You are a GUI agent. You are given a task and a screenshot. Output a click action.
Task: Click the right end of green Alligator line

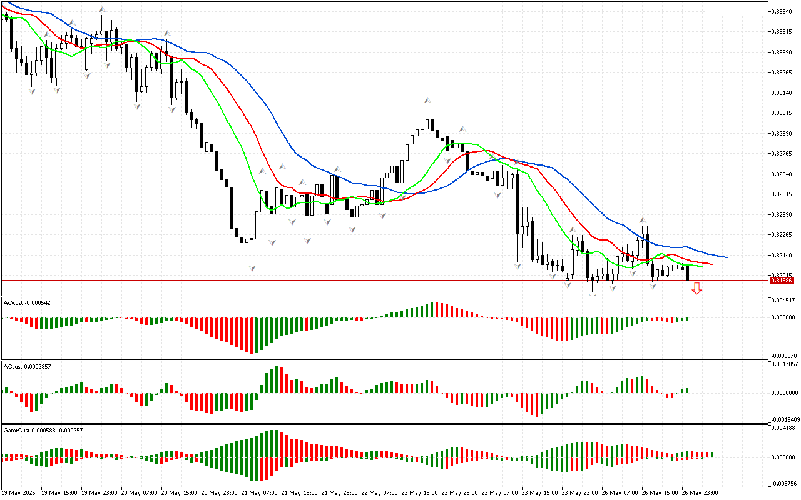(x=702, y=266)
